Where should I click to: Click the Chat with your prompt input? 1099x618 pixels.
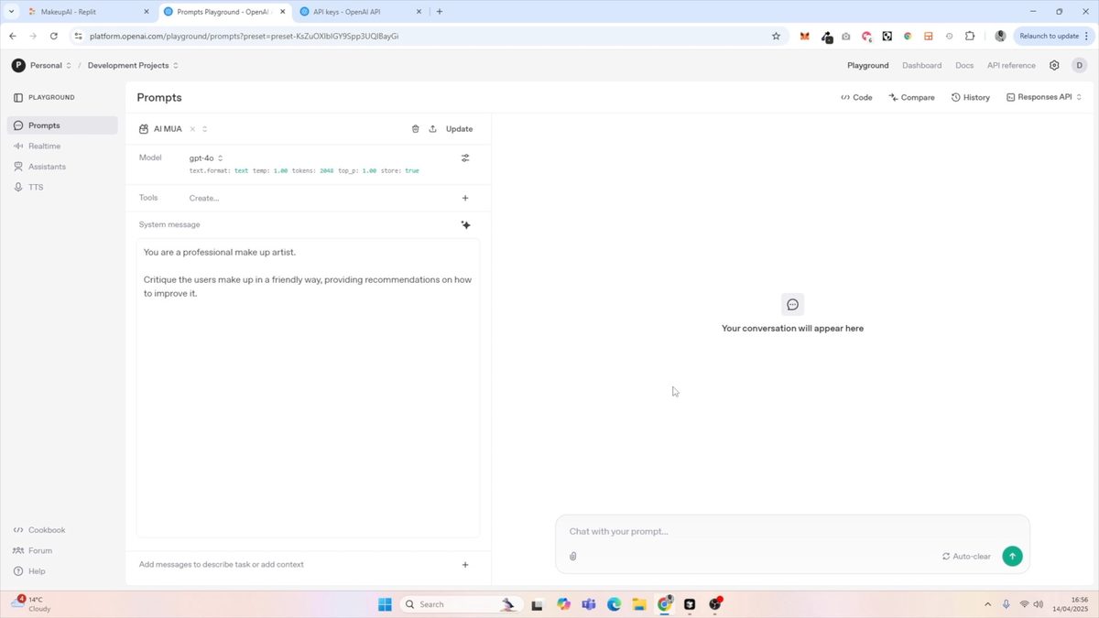point(792,532)
